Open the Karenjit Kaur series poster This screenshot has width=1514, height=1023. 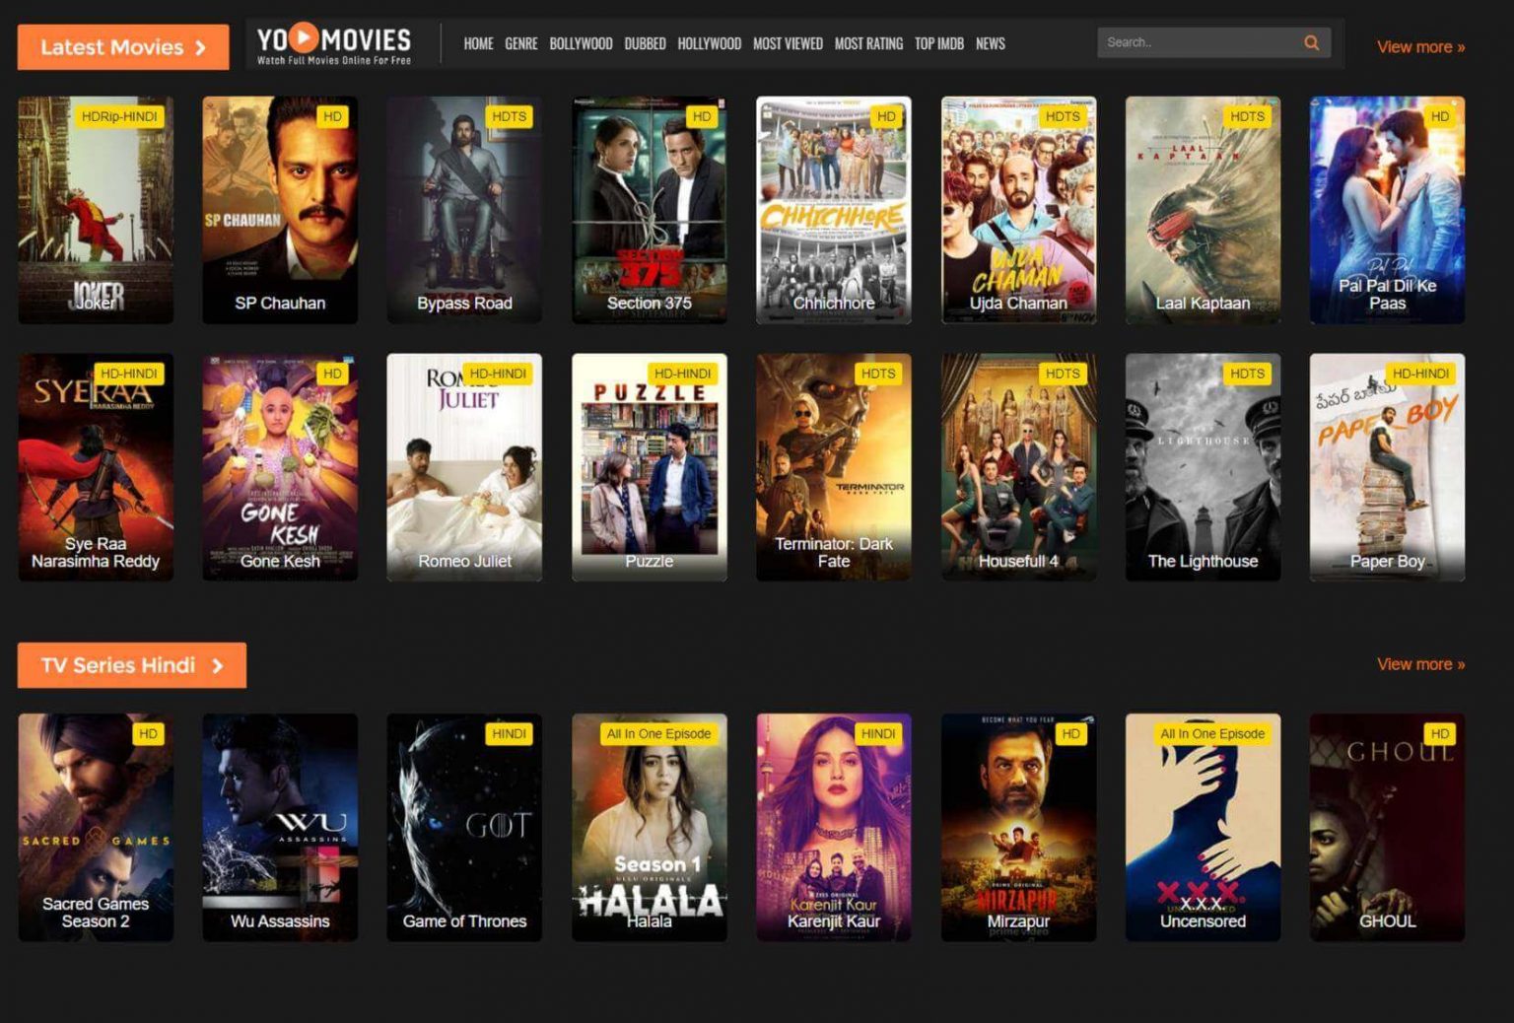834,828
